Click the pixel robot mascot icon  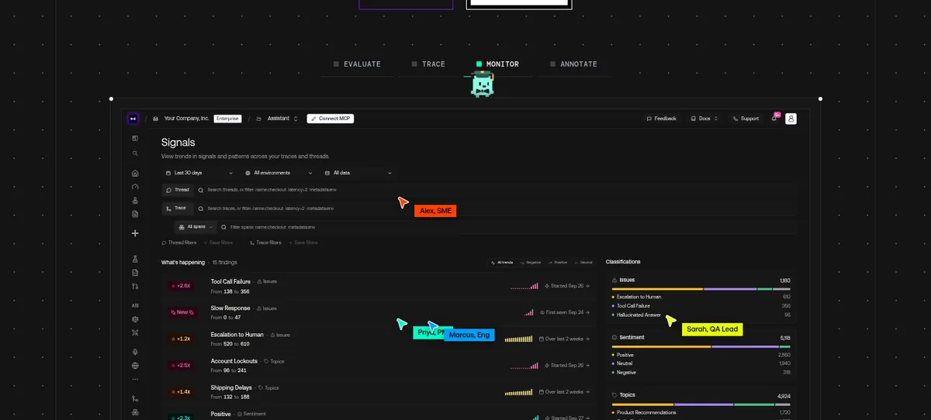point(481,83)
